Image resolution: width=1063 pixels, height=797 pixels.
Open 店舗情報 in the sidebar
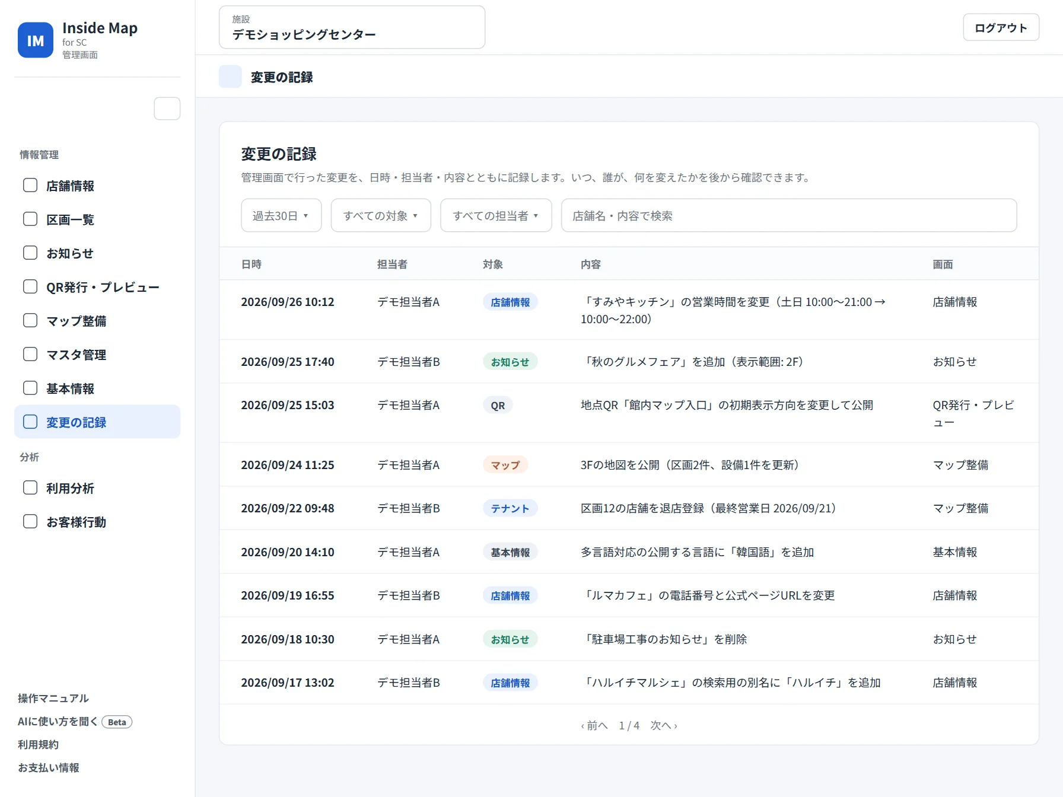(97, 186)
